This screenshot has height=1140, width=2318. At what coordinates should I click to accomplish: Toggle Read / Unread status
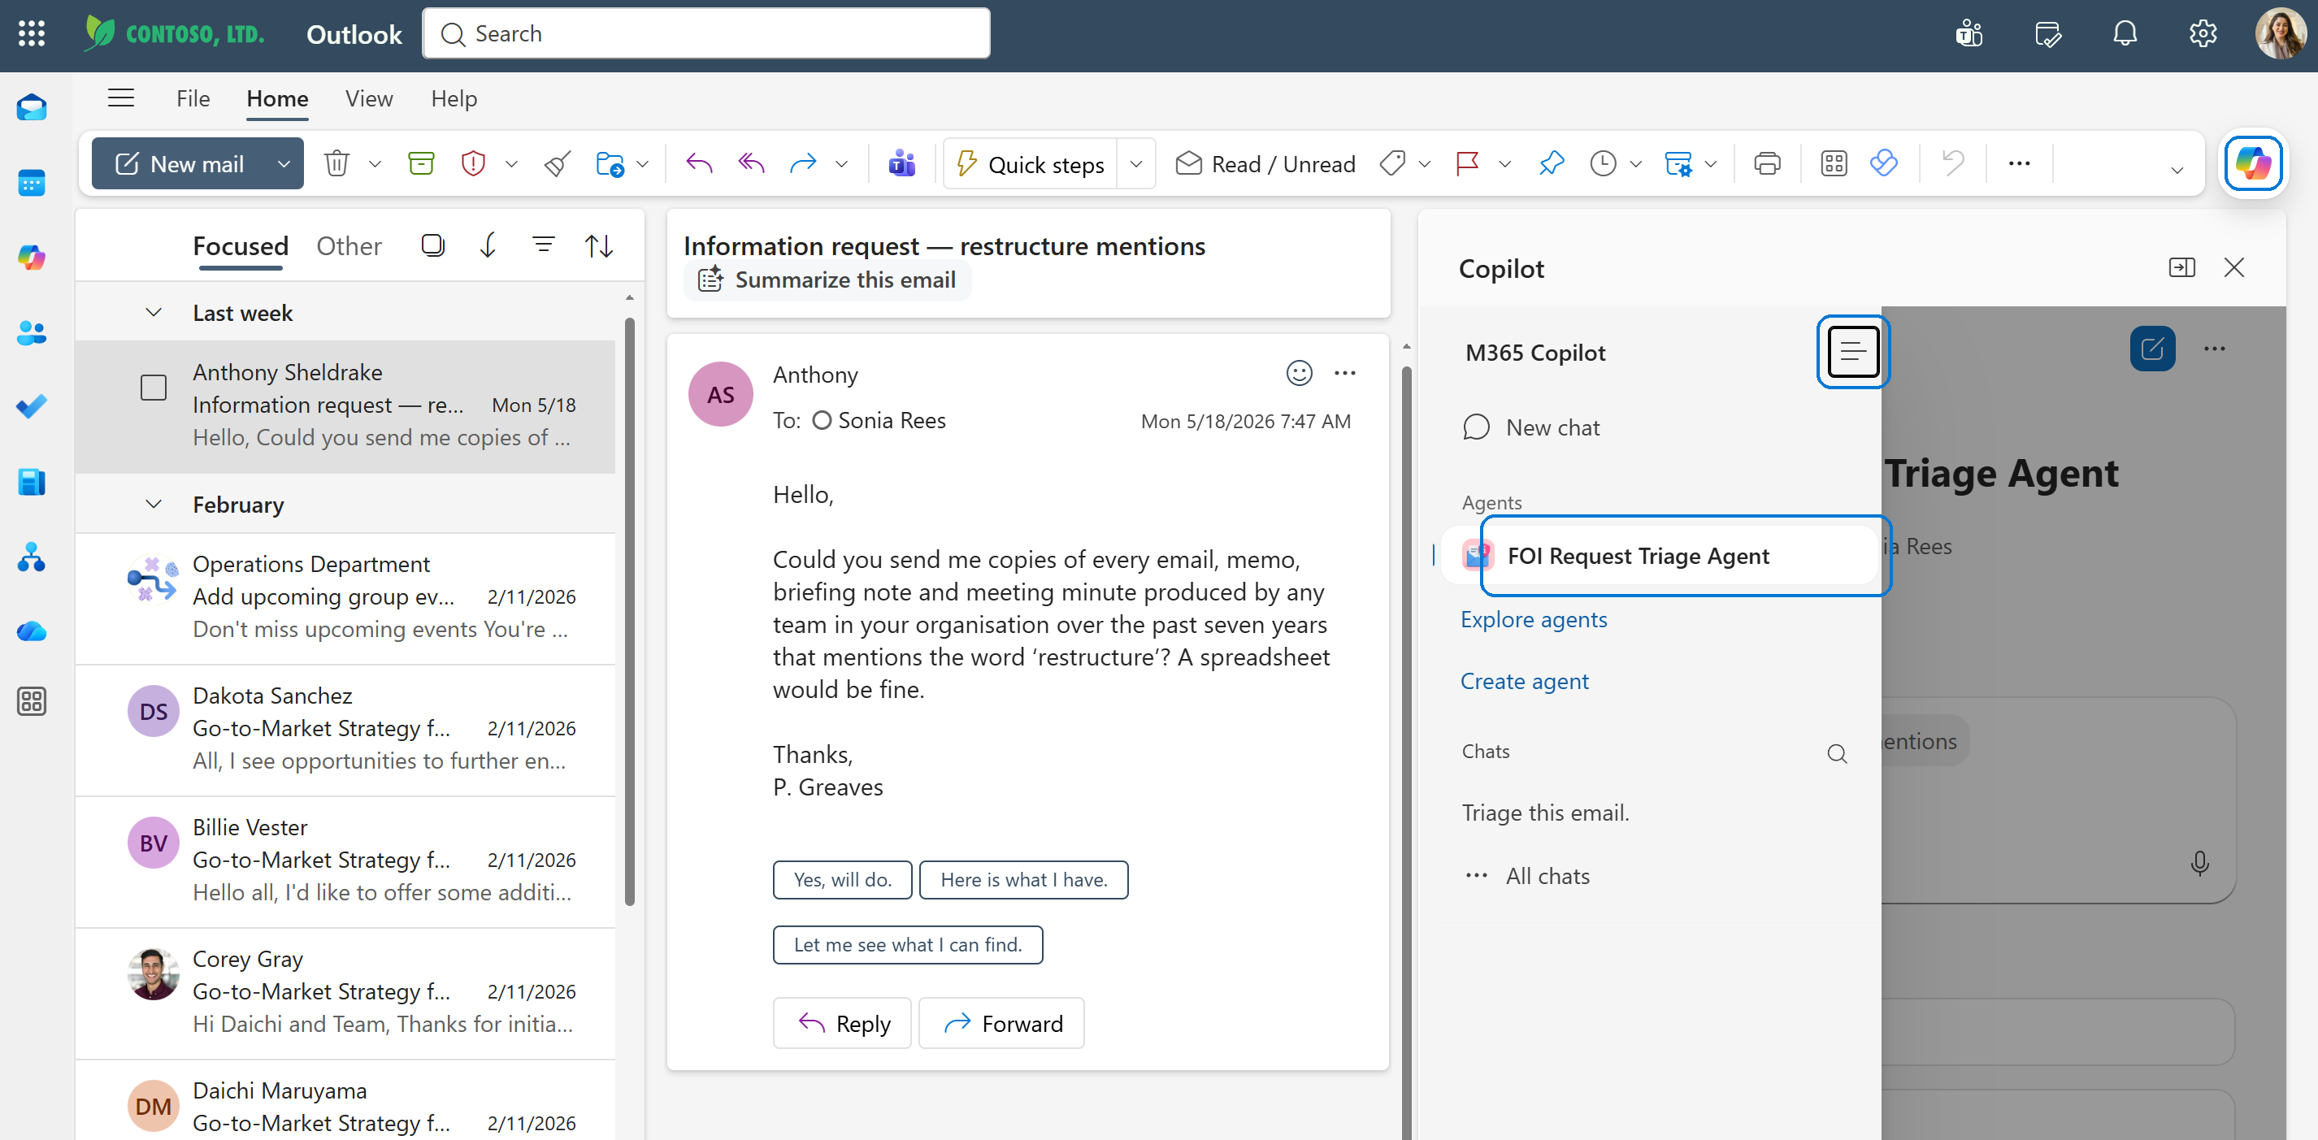(x=1265, y=164)
